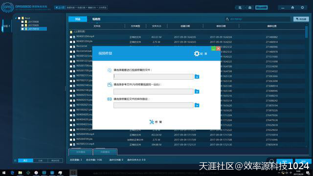Open File Explorer from the taskbar
Screen dimensions: 313x176
(x=20, y=173)
